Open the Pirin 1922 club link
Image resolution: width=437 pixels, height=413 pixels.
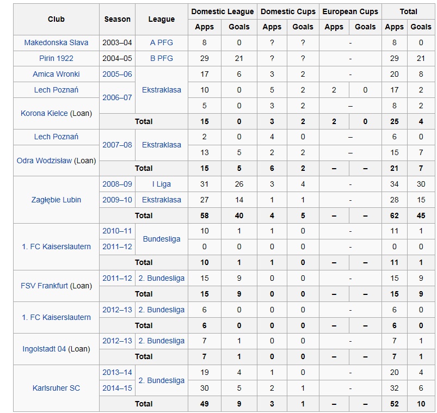point(56,58)
